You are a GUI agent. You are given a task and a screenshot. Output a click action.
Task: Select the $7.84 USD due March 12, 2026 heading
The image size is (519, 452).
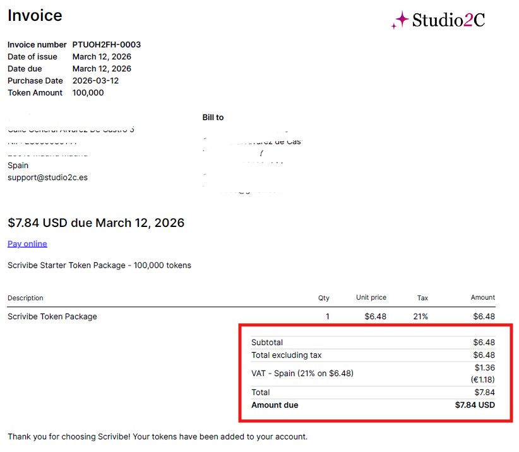pos(96,223)
